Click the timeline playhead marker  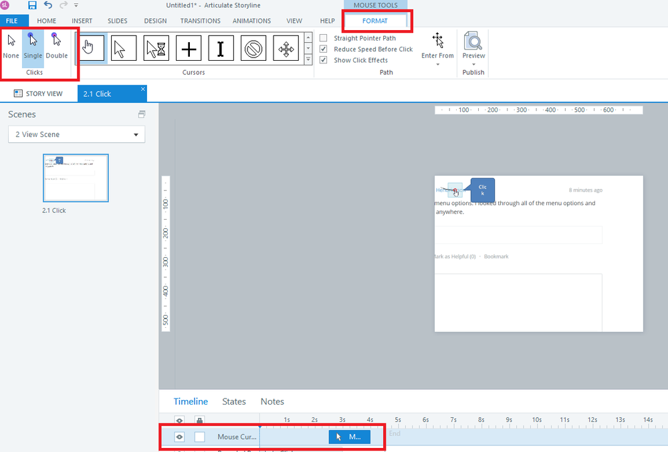(x=259, y=426)
